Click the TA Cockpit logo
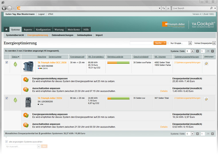This screenshot has height=159, width=218. coord(203,24)
